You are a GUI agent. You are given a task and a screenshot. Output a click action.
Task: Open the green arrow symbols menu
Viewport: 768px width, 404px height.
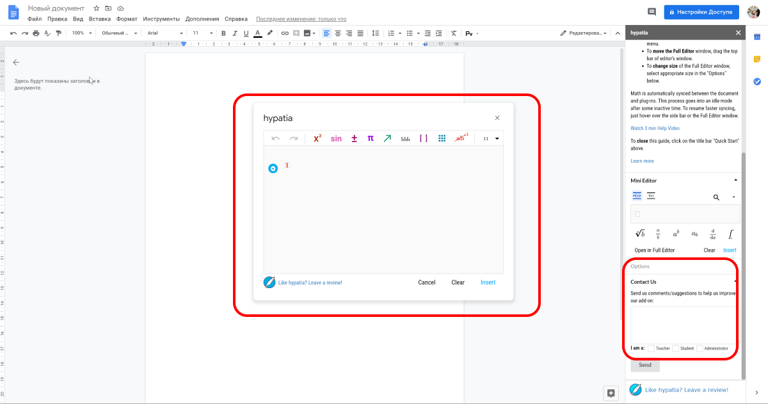point(387,138)
